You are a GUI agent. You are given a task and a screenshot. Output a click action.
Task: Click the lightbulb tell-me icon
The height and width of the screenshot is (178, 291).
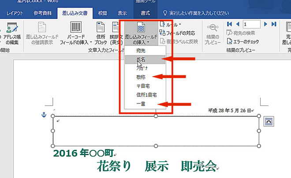(x=165, y=13)
